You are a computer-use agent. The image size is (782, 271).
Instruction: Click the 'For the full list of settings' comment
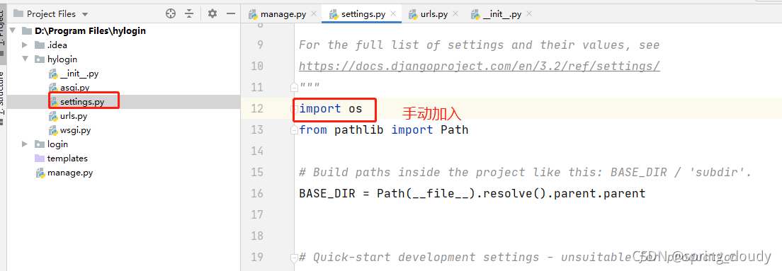tap(480, 45)
